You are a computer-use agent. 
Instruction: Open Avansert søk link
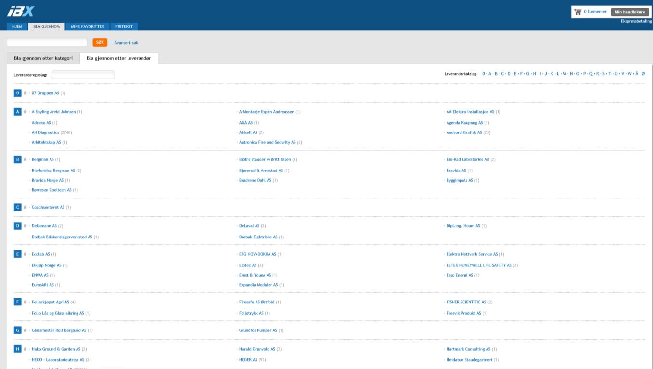pos(126,43)
